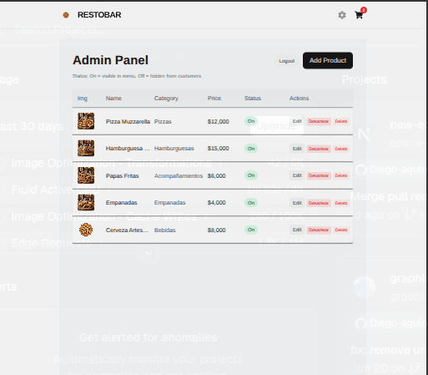
Task: Open the settings gear icon
Action: click(x=342, y=15)
